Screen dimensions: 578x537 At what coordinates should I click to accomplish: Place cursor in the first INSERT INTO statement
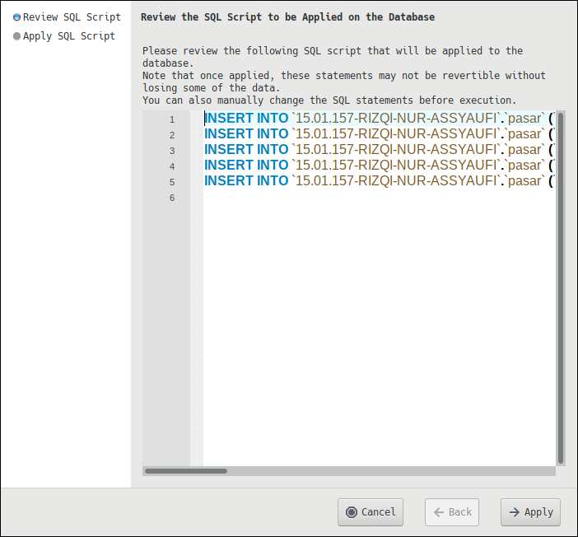371,119
